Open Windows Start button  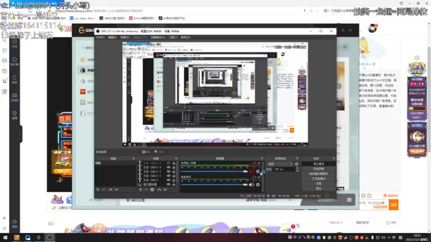click(5, 238)
